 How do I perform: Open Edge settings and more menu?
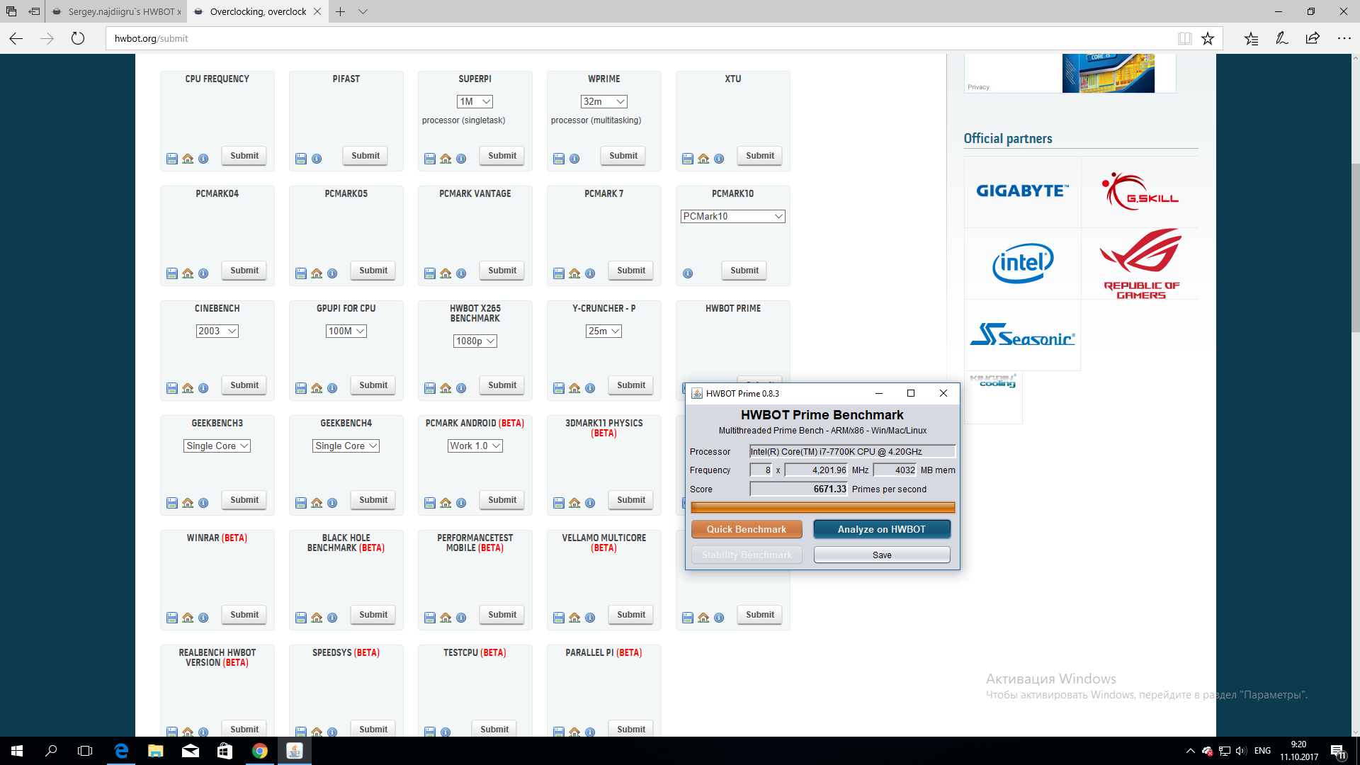point(1344,38)
